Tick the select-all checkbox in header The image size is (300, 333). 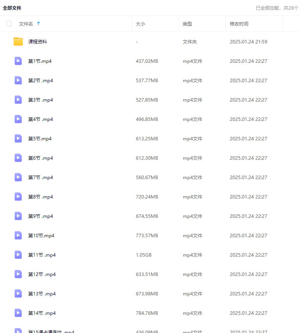[x=9, y=24]
